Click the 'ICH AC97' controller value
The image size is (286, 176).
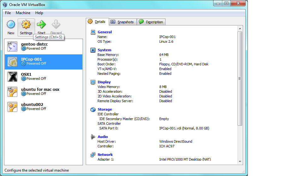tap(167, 146)
